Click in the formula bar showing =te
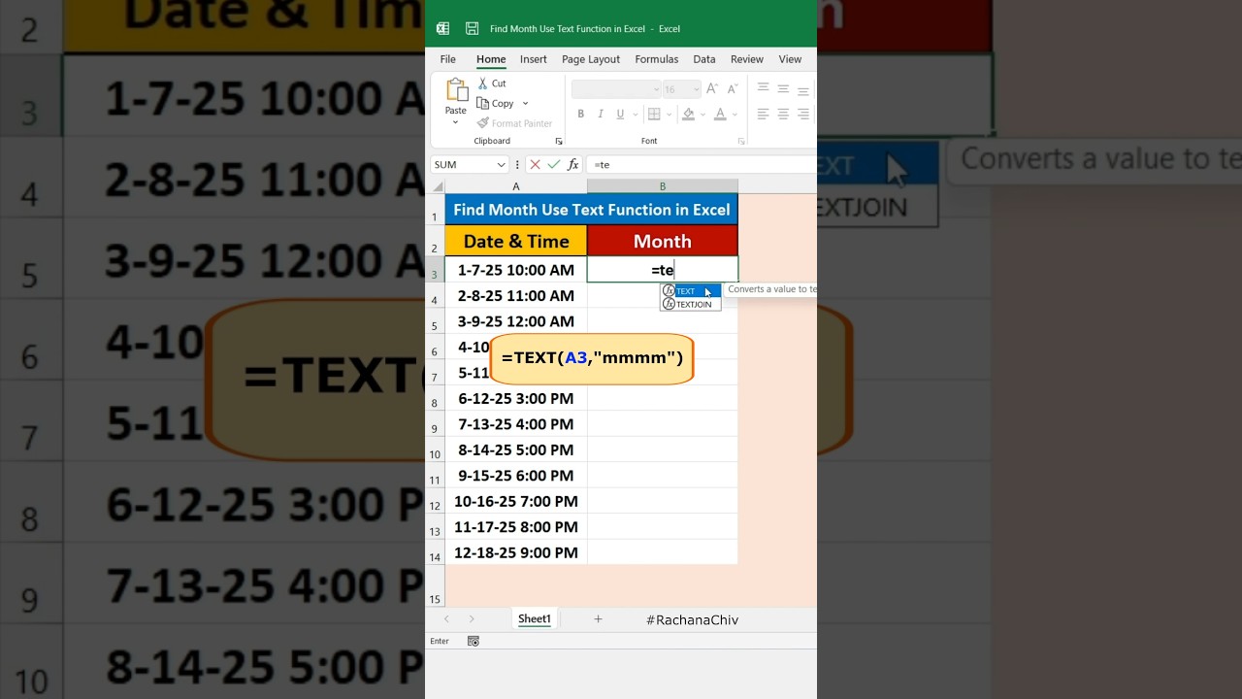 [x=703, y=165]
